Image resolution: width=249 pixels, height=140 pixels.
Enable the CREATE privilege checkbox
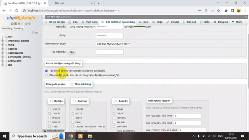(73, 109)
